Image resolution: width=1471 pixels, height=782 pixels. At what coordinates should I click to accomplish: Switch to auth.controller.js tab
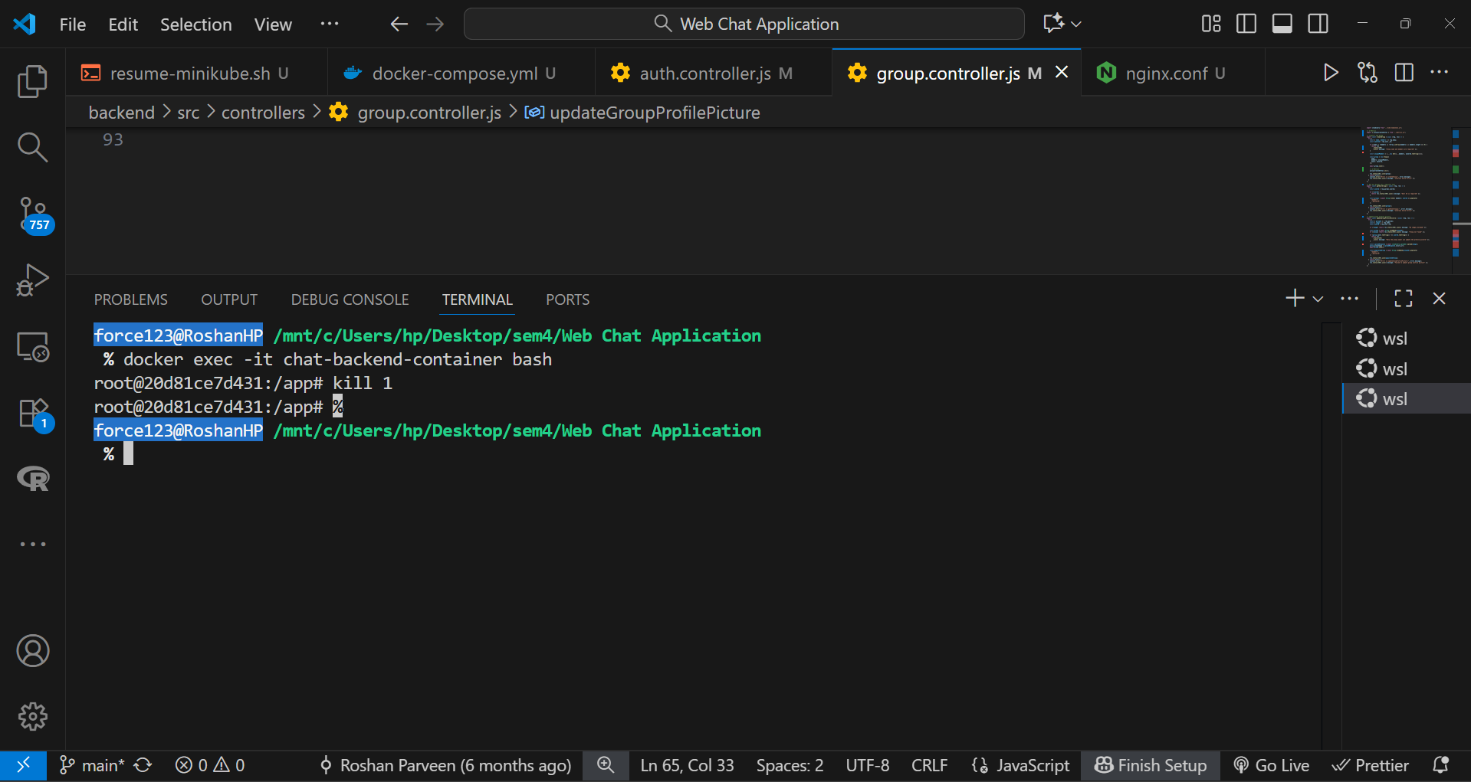(x=714, y=74)
